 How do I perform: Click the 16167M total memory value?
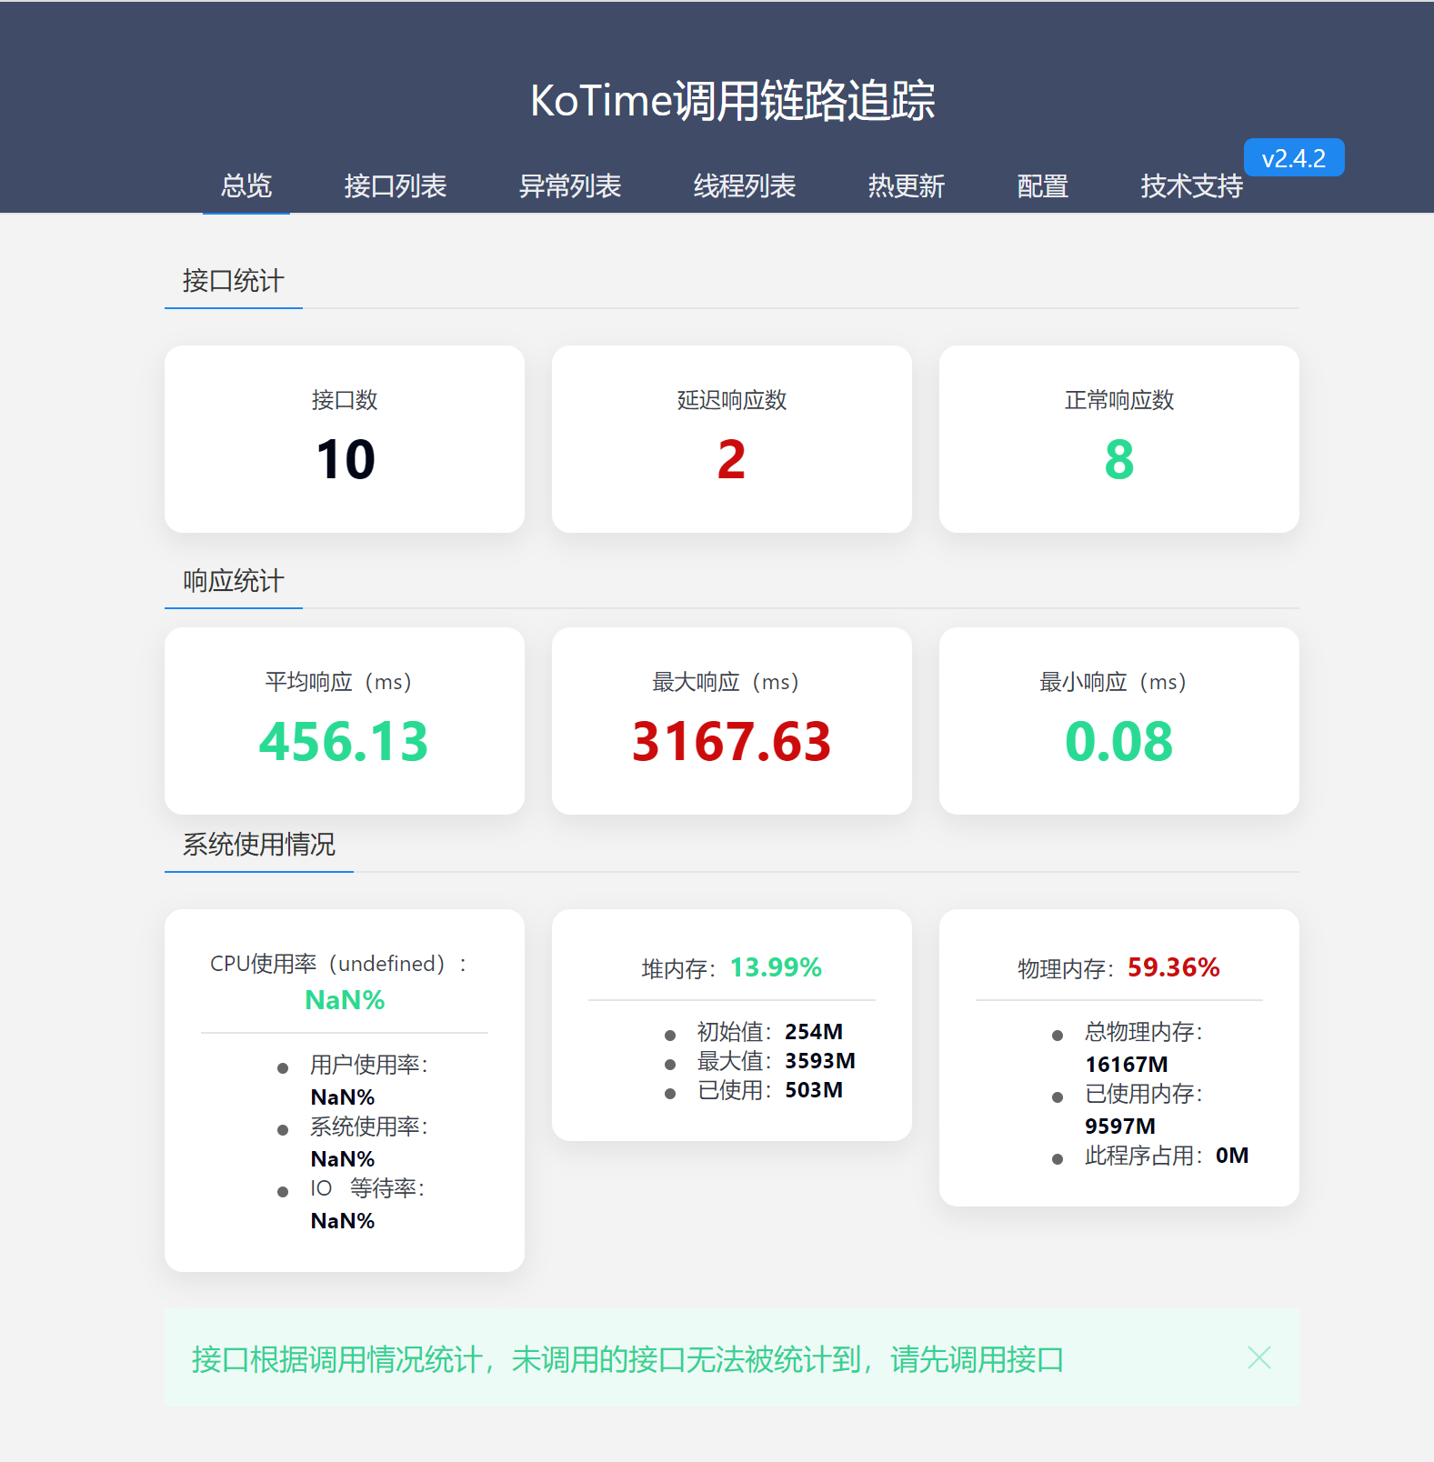pos(1126,1065)
